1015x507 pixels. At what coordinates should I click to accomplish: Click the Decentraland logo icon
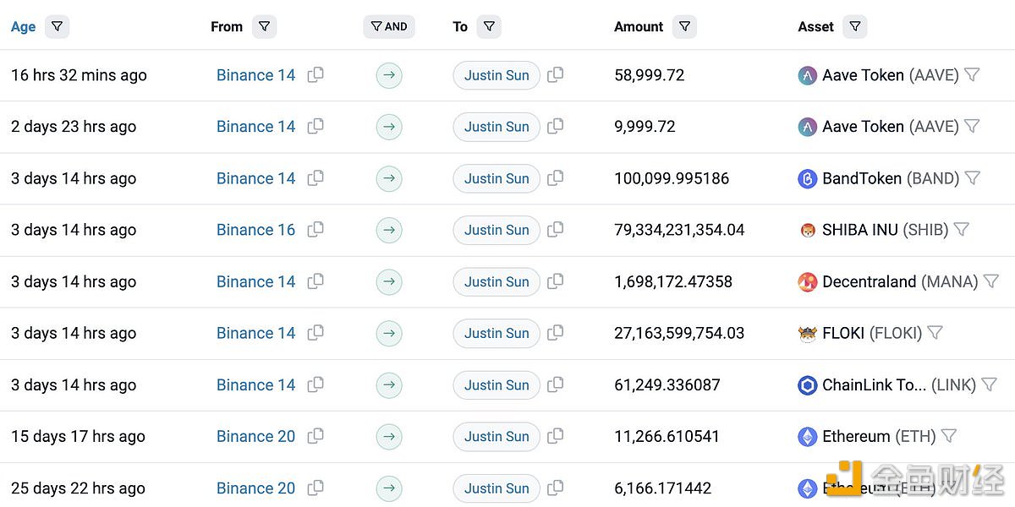[808, 281]
